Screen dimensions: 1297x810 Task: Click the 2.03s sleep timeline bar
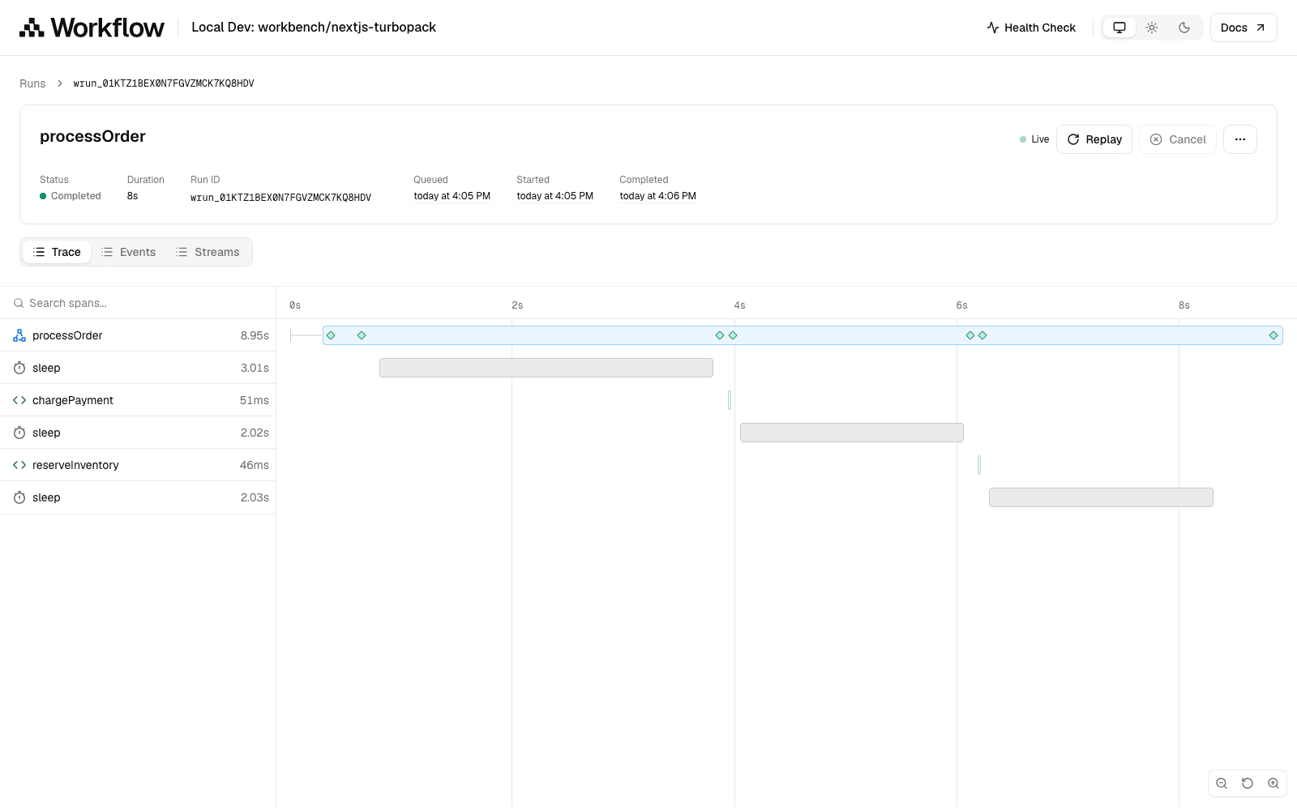click(x=1101, y=497)
